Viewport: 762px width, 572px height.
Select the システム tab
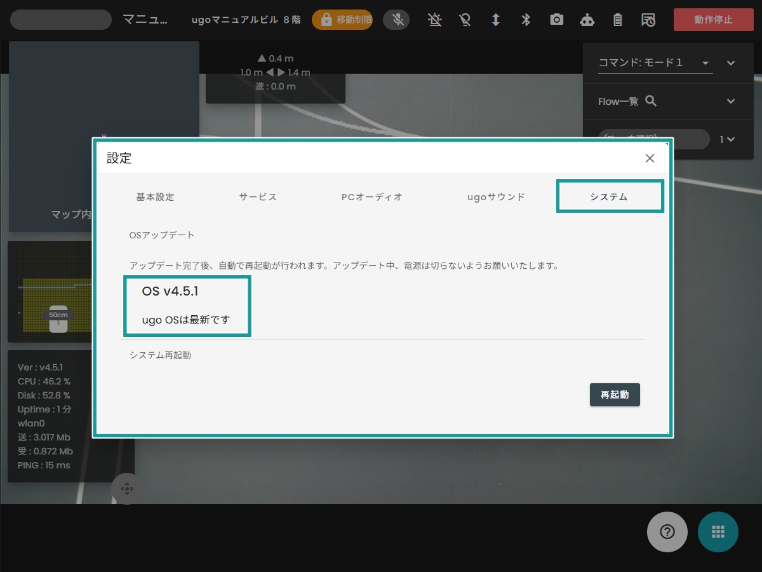pos(610,196)
